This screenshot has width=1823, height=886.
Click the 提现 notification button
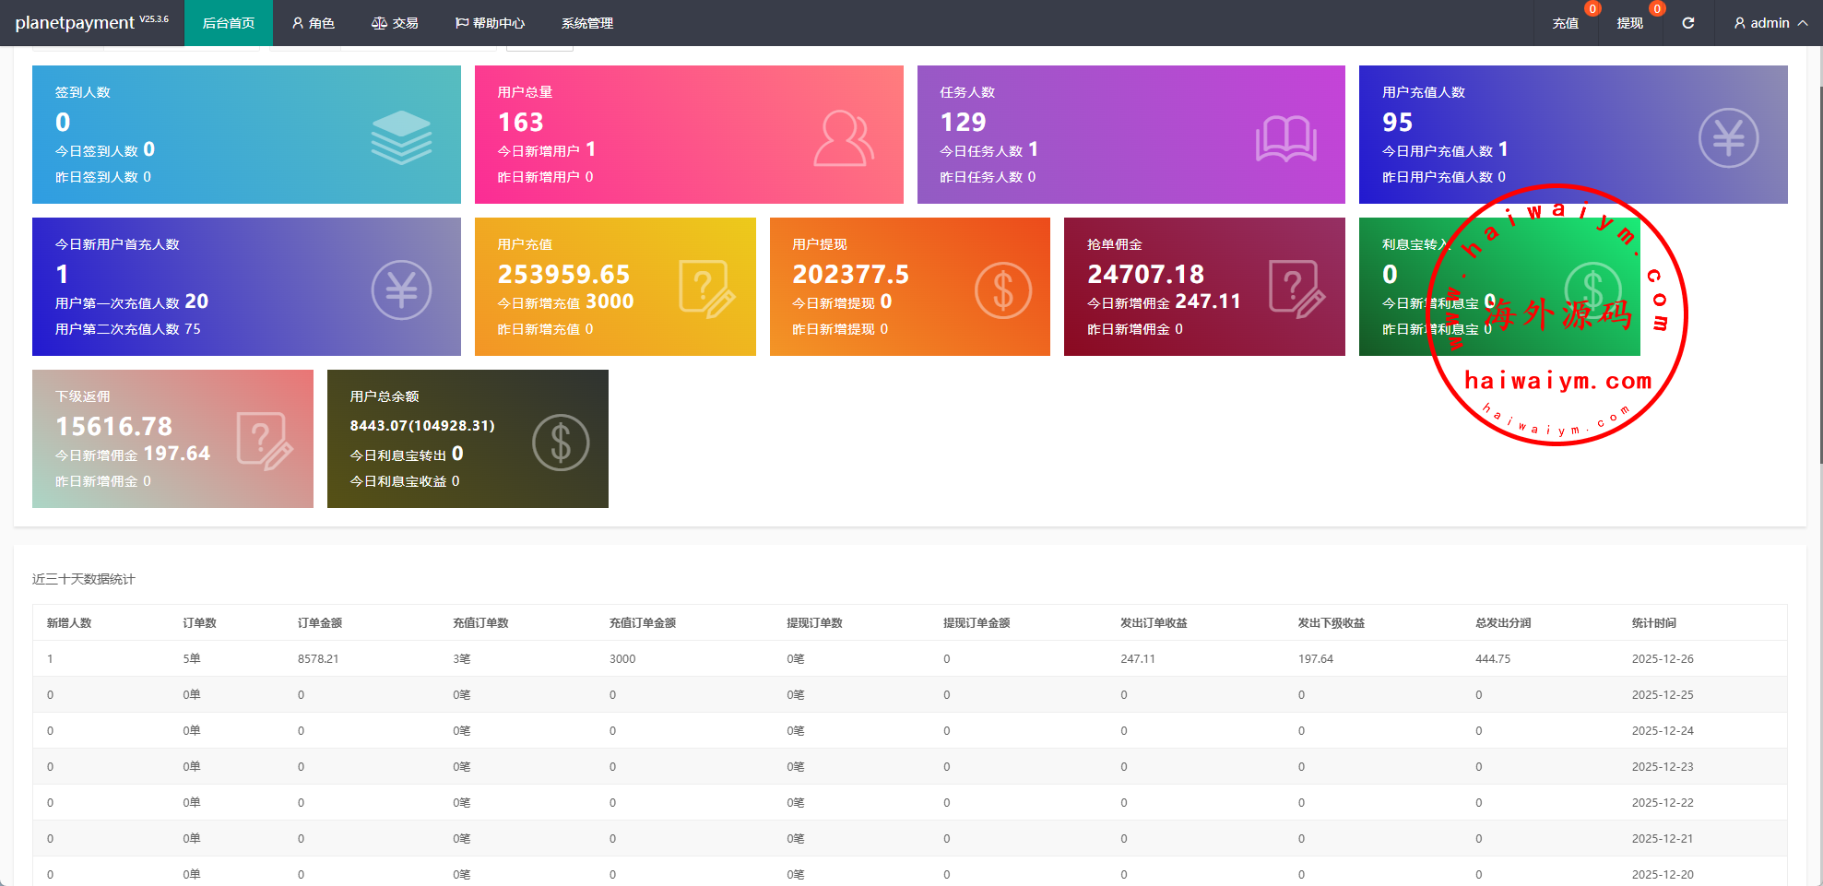click(x=1629, y=23)
